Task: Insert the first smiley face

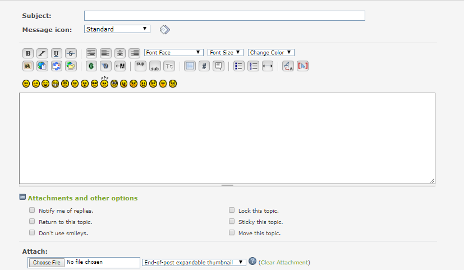Action: click(x=26, y=84)
